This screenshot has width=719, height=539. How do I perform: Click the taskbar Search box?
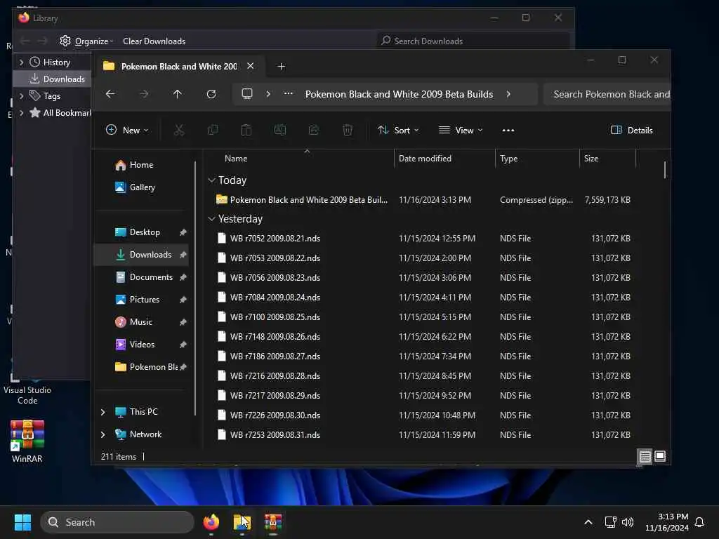117,522
